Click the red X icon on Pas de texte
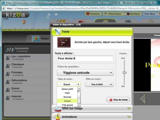The height and width of the screenshot is (120, 160). pos(111,100)
